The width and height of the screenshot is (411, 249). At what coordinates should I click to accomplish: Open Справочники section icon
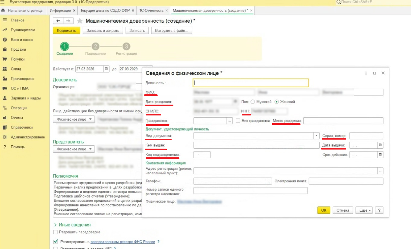5,127
